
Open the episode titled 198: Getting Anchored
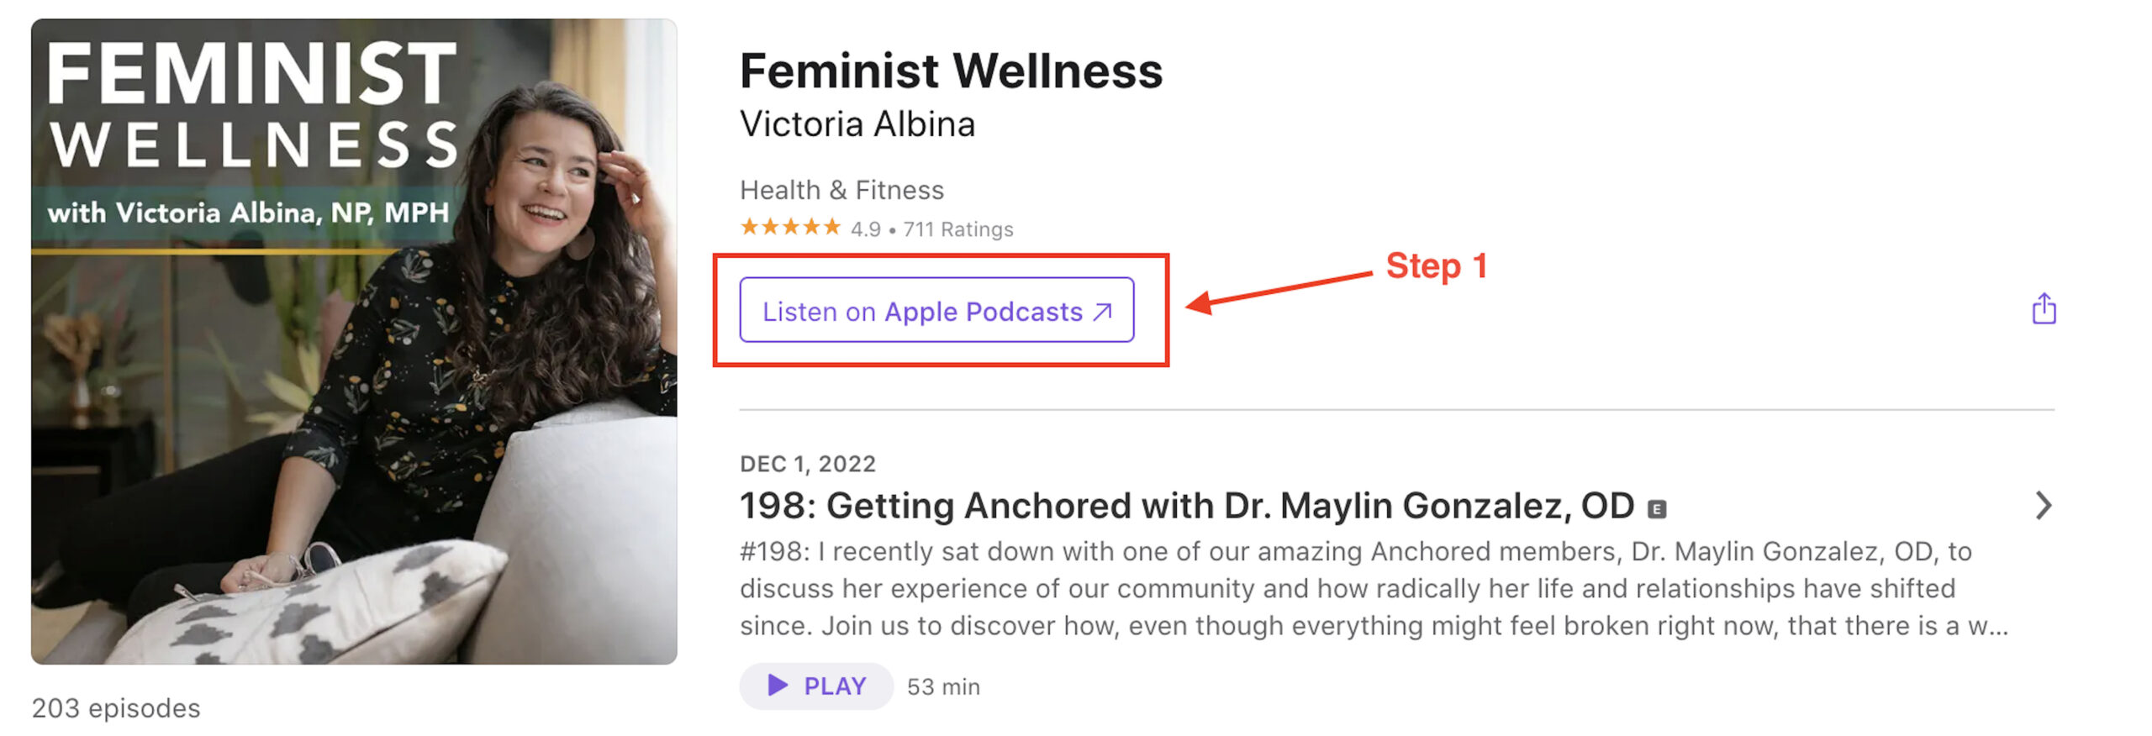coord(1185,506)
